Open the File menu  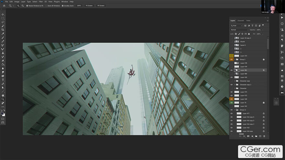click(x=6, y=2)
